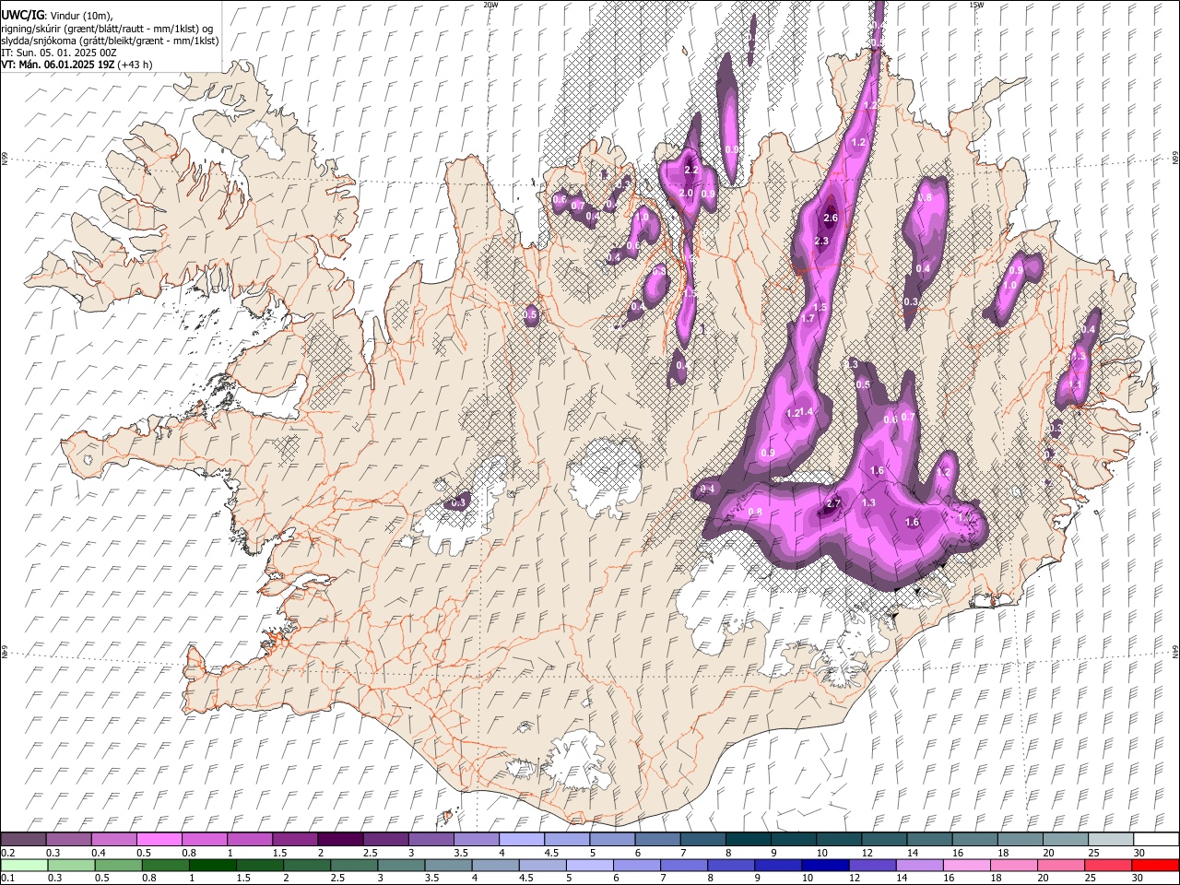Click the 'IT: Sun. 05. 01. 2025 00Z' line
Image resolution: width=1180 pixels, height=885 pixels.
[x=58, y=53]
